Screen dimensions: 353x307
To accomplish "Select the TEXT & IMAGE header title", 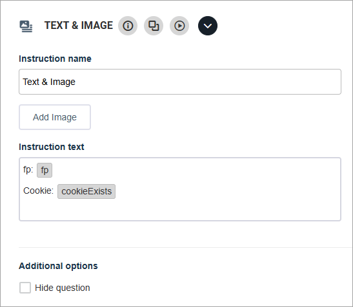I will click(79, 25).
